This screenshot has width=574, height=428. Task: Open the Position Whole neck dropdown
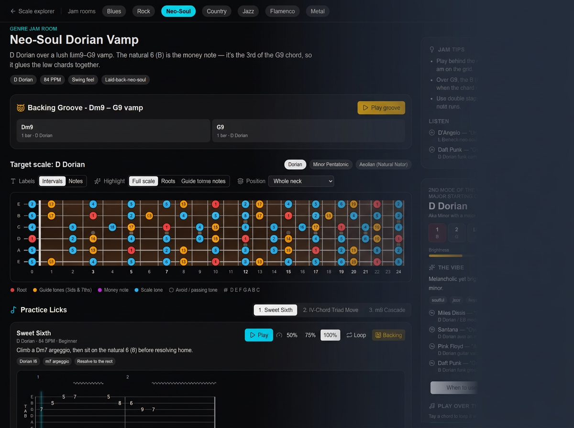click(301, 181)
